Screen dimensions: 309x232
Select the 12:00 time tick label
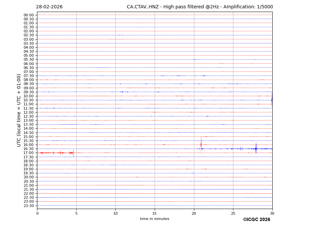tap(29, 112)
